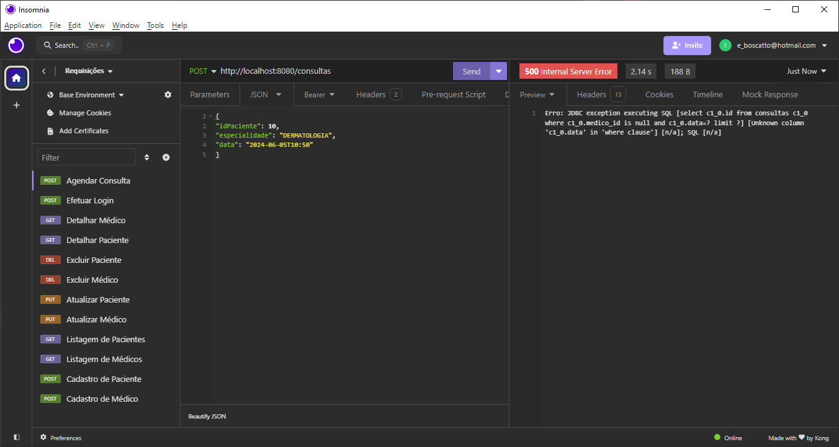Open the Application menu
Viewport: 839px width, 447px height.
point(23,25)
